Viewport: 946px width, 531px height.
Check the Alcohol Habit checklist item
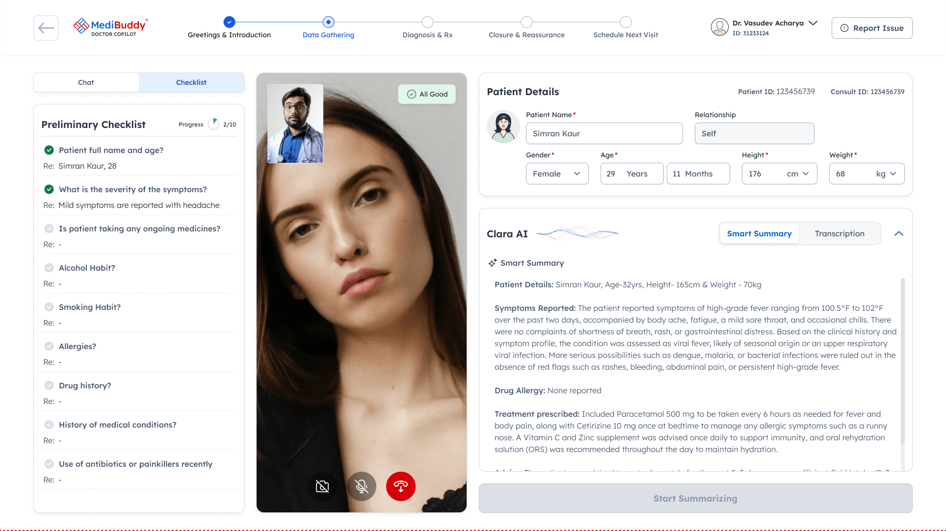point(49,268)
